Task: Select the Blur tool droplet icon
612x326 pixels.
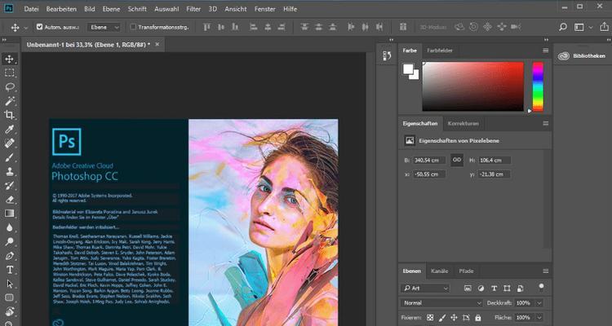Action: tap(9, 227)
